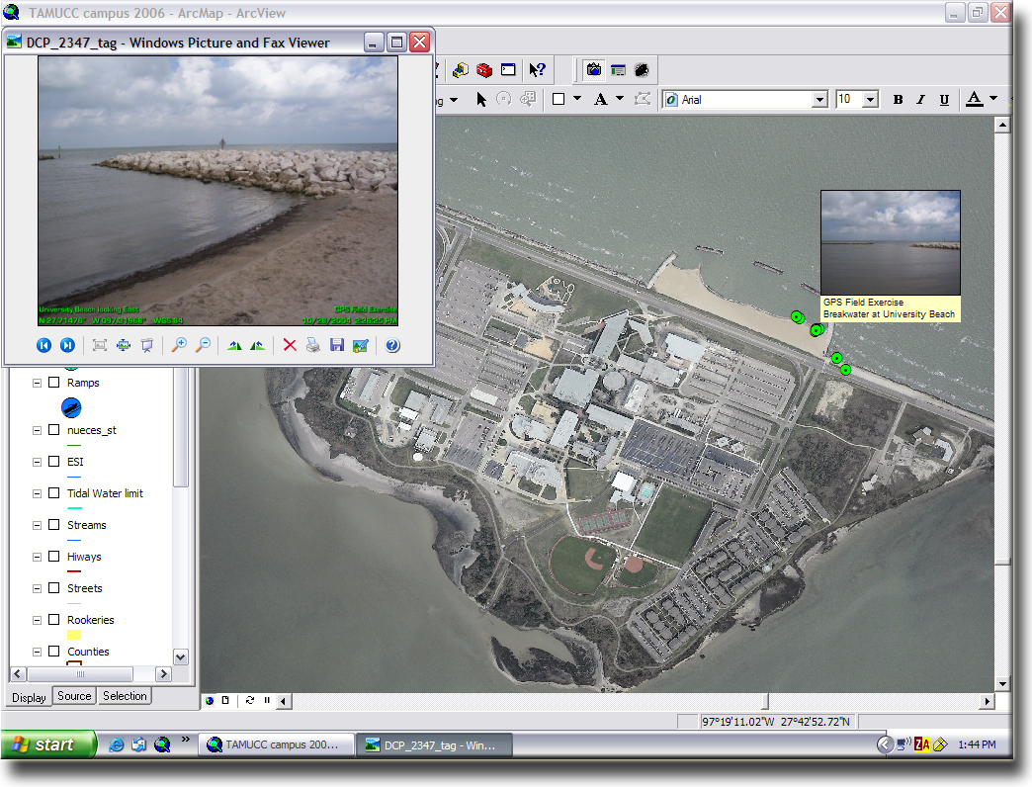
Task: Turn on the ESI layer
Action: (54, 462)
